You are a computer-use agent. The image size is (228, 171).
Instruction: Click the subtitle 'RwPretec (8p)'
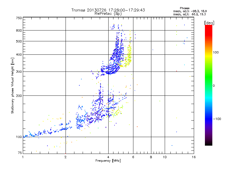(x=108, y=14)
